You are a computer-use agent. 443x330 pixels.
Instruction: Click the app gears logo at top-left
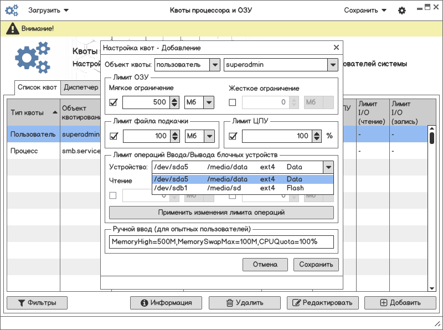click(x=12, y=11)
